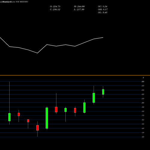This screenshot has width=150, height=150.
Task: Select red candle just before the 180–205 green candle
Action: click(75, 110)
